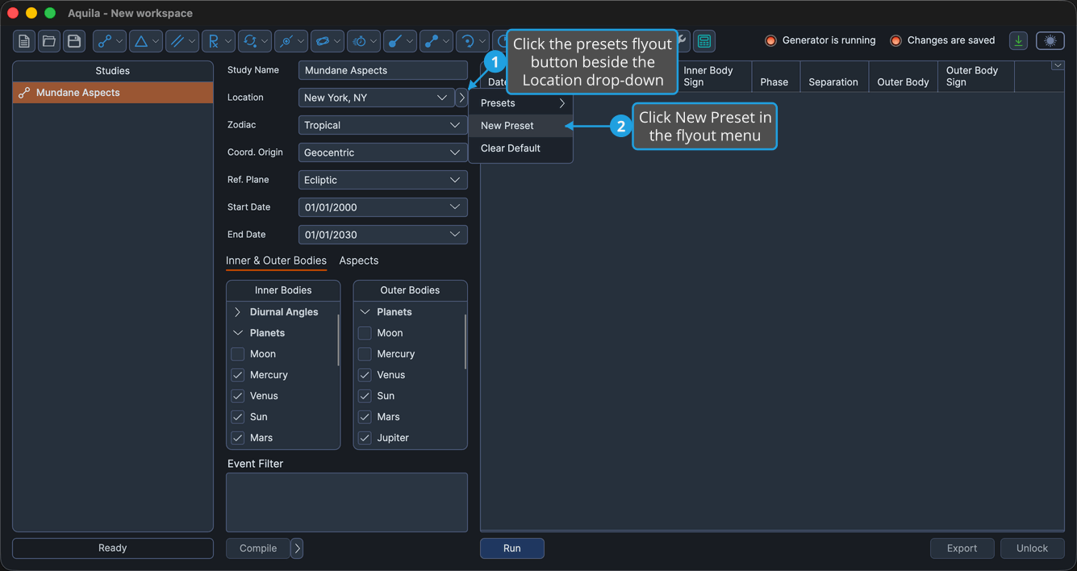Open the Start Date picker 01/01/2000
The width and height of the screenshot is (1077, 571).
[382, 207]
